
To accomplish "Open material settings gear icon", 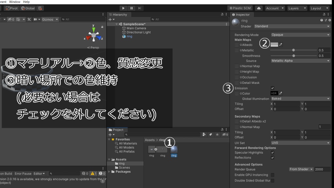I will click(x=329, y=20).
